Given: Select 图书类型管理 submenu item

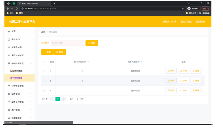Looking at the screenshot, I should (20, 78).
